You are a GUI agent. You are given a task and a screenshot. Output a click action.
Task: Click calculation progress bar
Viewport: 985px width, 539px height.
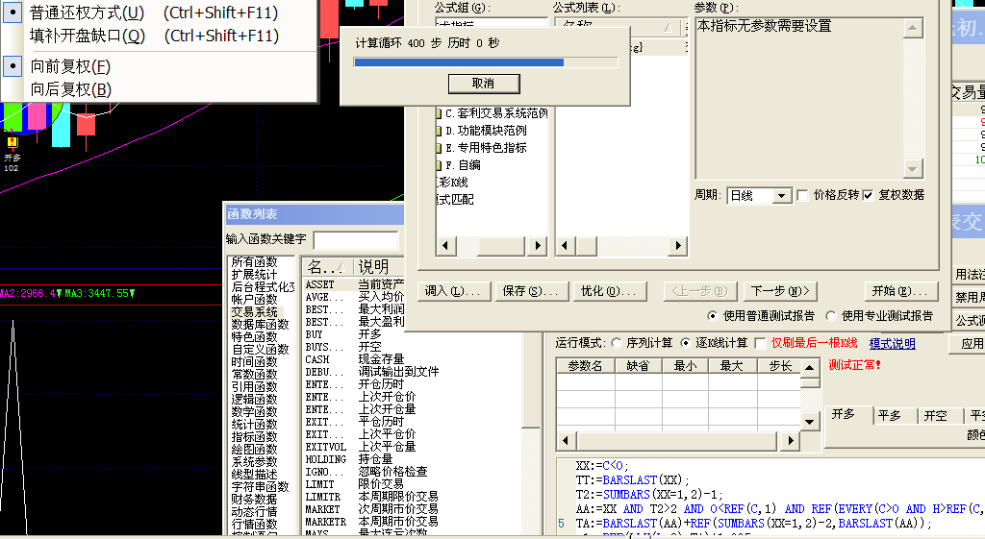click(x=486, y=62)
